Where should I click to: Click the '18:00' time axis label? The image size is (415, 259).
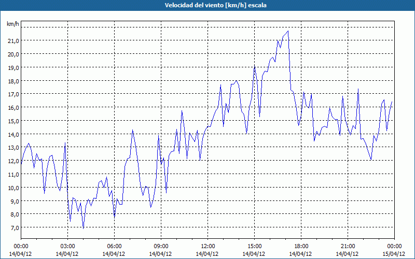pyautogui.click(x=301, y=247)
